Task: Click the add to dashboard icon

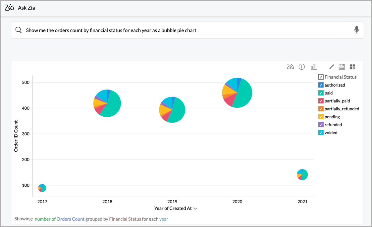Action: (352, 67)
